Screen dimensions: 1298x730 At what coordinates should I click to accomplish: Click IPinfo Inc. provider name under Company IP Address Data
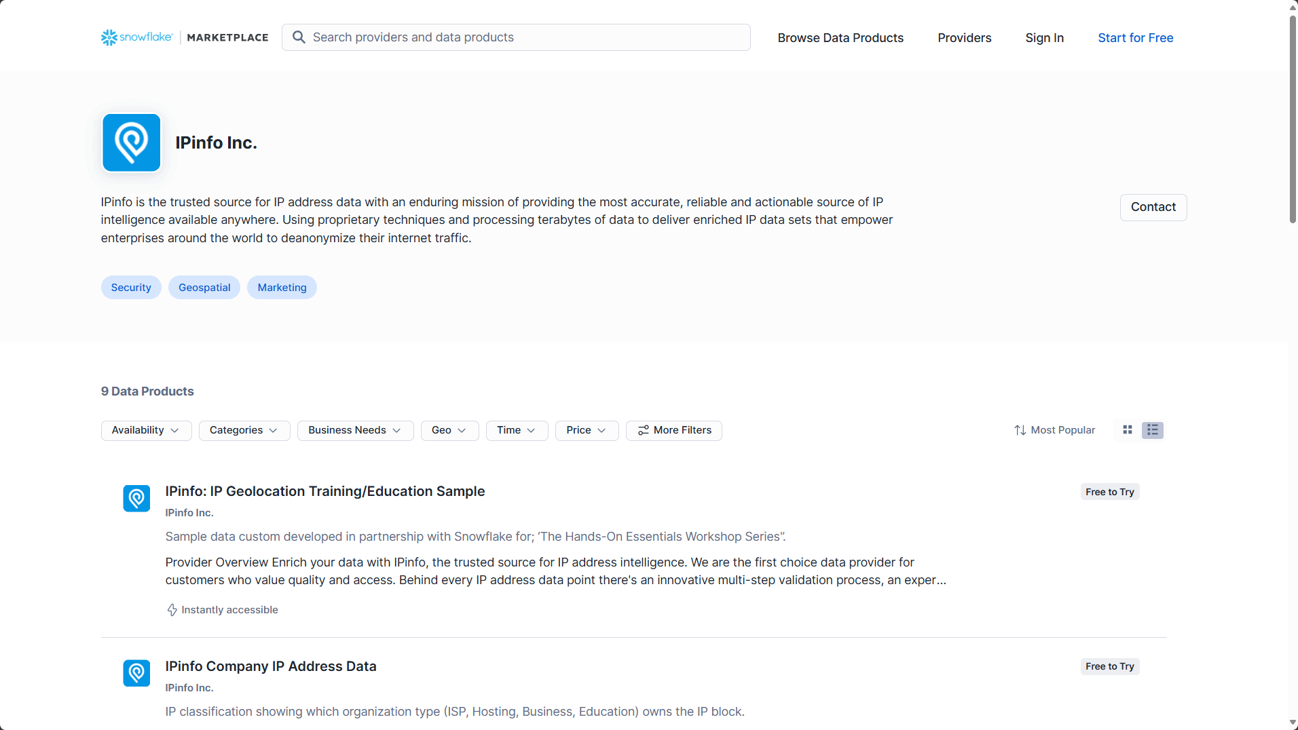point(189,688)
